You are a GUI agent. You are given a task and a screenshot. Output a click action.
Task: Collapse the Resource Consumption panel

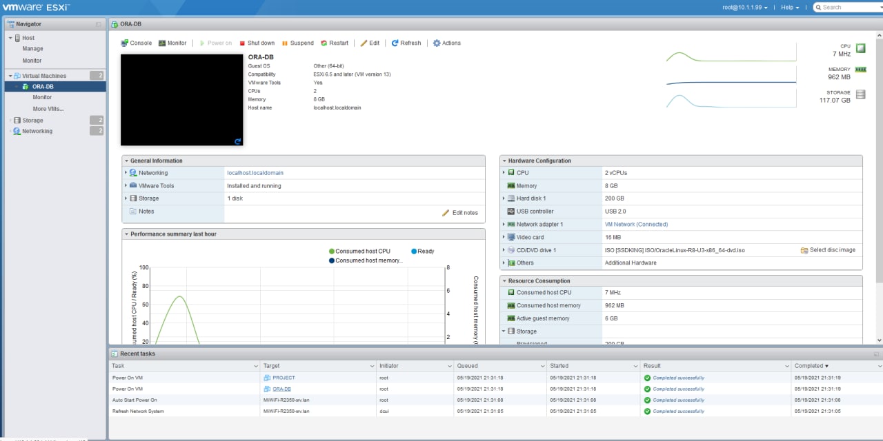(x=505, y=281)
